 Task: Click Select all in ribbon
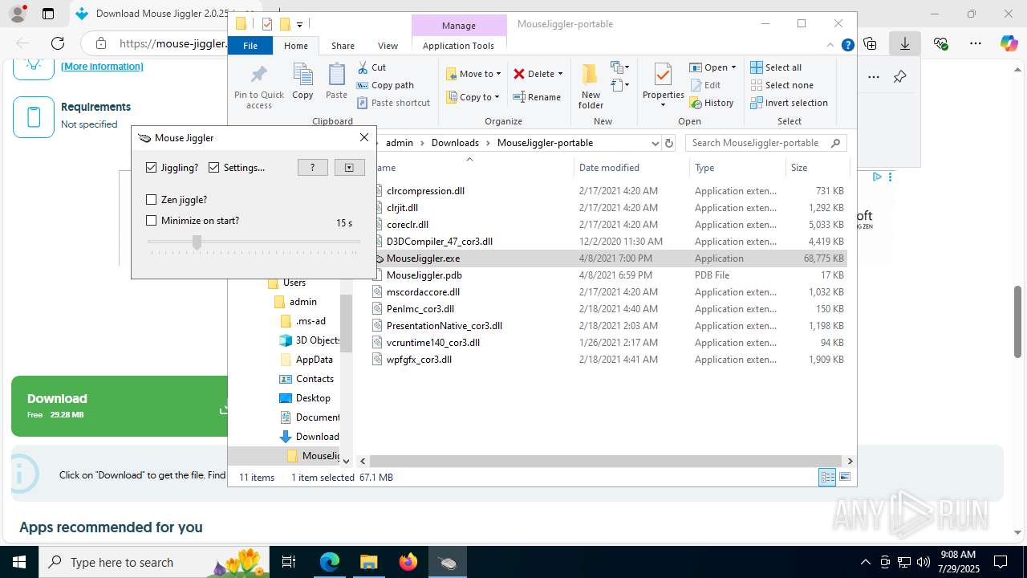[776, 67]
